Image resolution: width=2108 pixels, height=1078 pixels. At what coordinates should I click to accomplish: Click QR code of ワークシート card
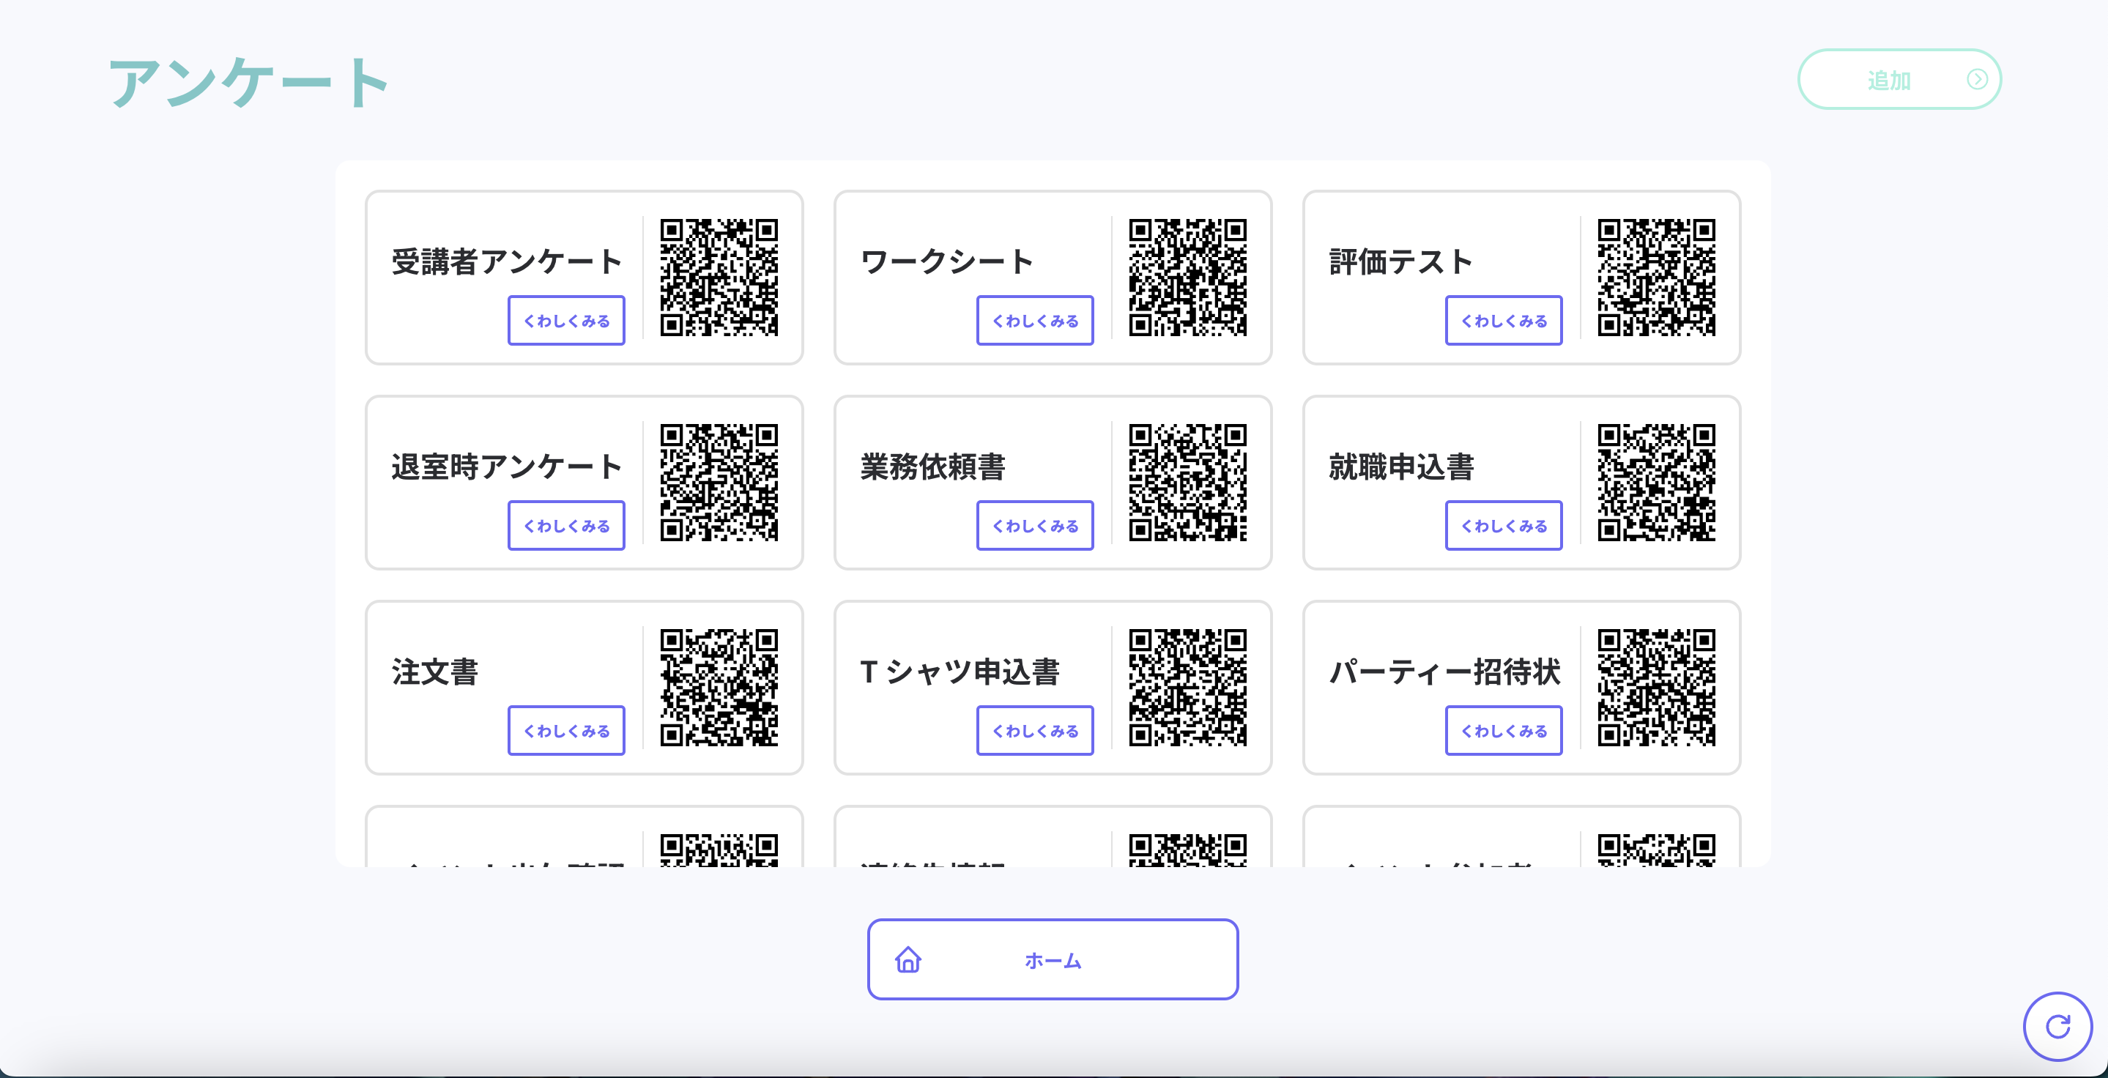click(x=1188, y=278)
